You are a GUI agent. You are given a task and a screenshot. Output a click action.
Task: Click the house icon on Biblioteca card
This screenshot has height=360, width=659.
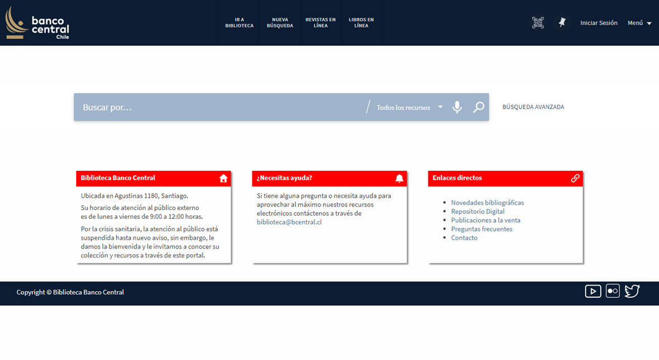pos(223,178)
